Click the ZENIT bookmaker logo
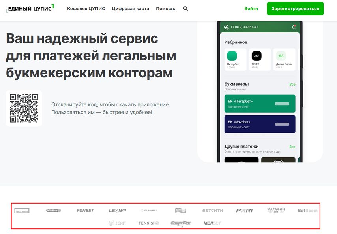This screenshot has width=337, height=234. pyautogui.click(x=117, y=223)
